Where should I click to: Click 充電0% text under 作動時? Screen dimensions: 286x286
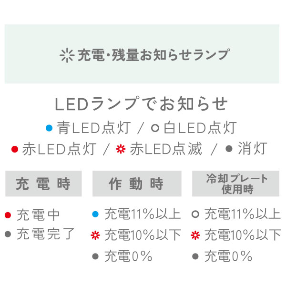pyautogui.click(x=128, y=256)
